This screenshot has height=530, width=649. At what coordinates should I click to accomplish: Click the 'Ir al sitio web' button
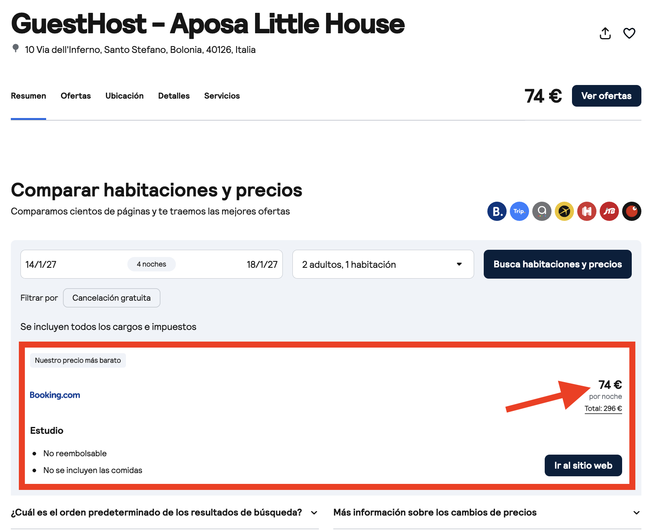click(583, 465)
